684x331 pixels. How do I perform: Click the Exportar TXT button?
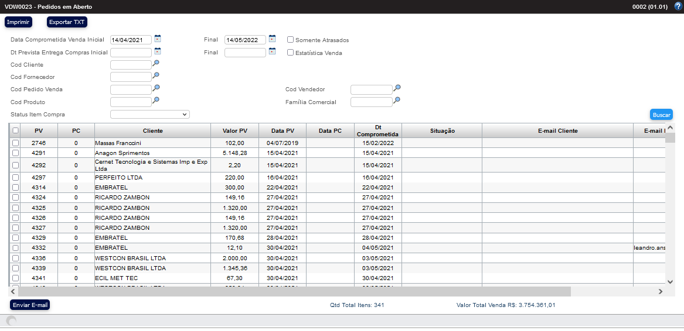(x=67, y=22)
